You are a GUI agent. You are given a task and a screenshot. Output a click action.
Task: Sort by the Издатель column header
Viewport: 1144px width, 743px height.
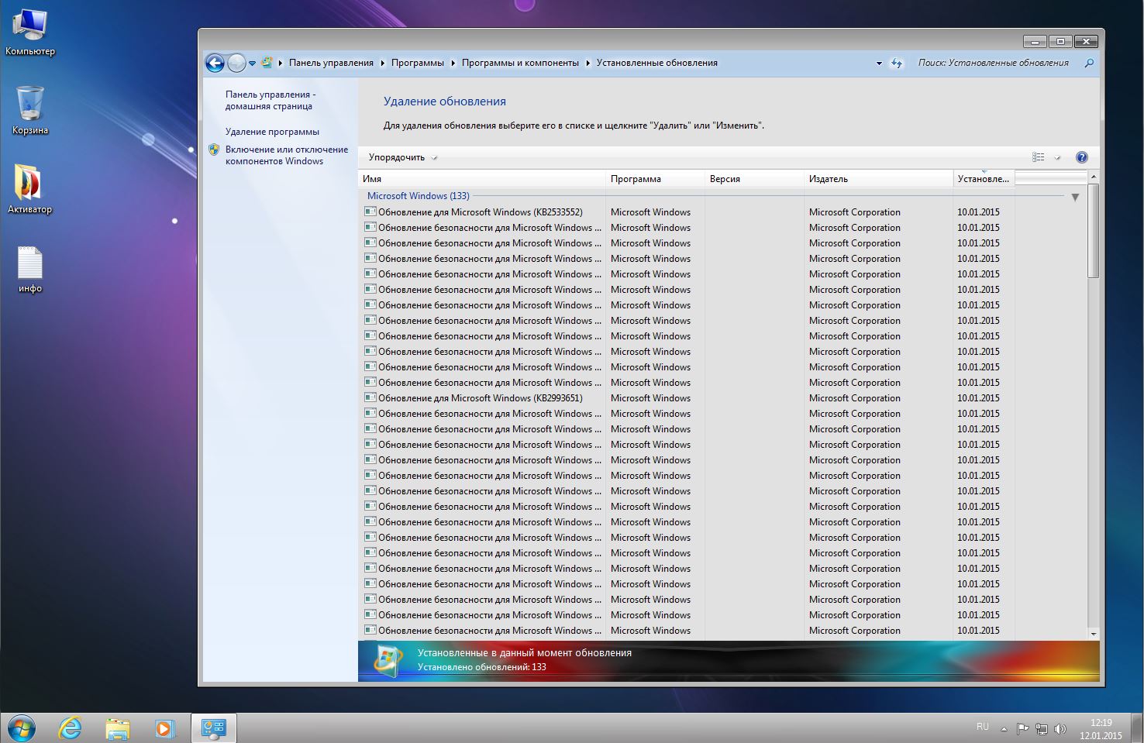[878, 179]
